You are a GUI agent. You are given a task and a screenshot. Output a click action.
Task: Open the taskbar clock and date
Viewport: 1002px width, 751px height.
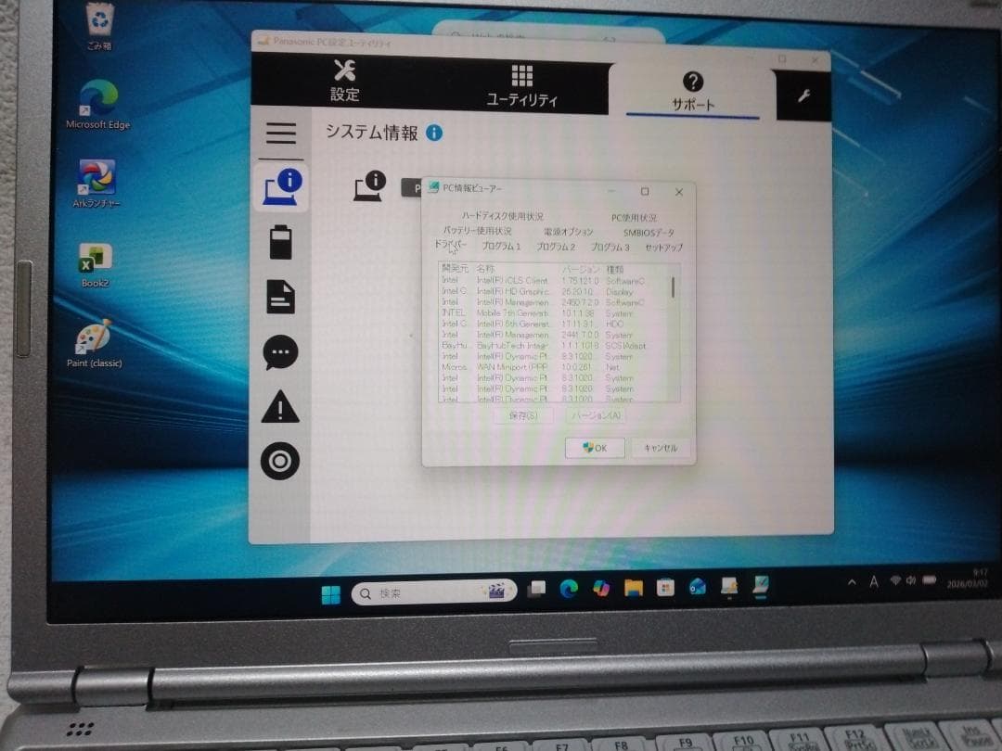pos(967,578)
